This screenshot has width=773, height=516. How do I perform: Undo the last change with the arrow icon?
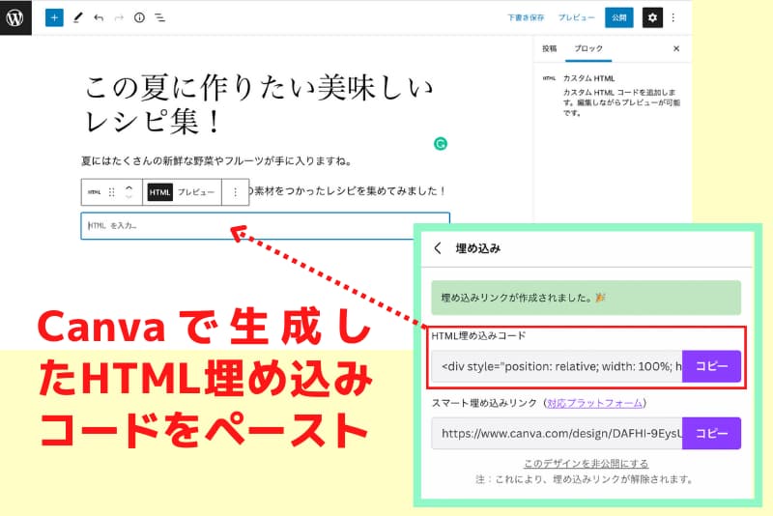point(99,17)
